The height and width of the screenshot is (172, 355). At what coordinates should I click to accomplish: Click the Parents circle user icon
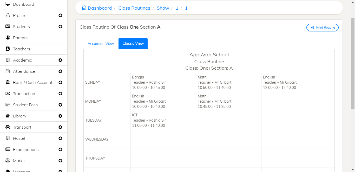pyautogui.click(x=8, y=38)
